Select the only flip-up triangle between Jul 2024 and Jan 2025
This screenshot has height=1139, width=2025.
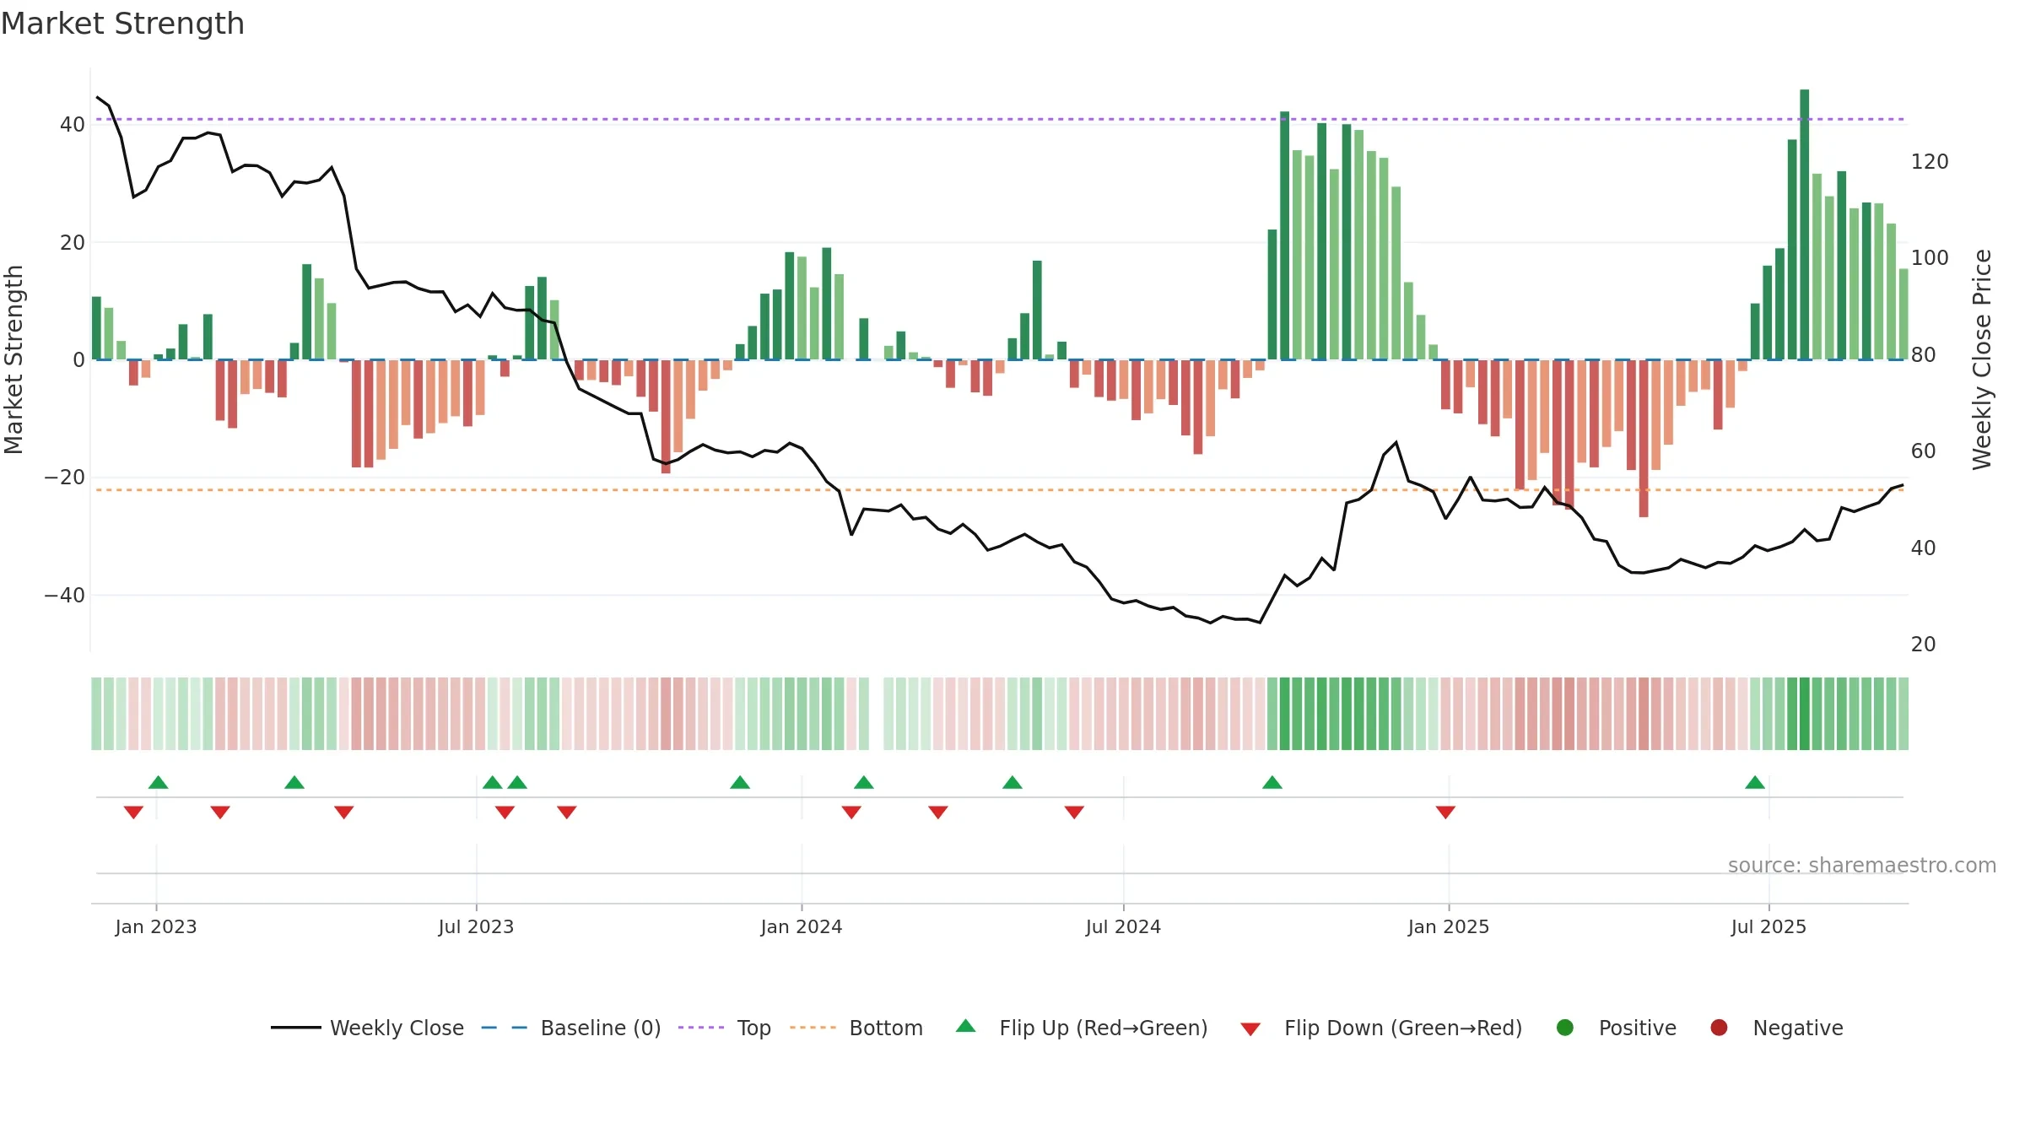click(x=1272, y=782)
